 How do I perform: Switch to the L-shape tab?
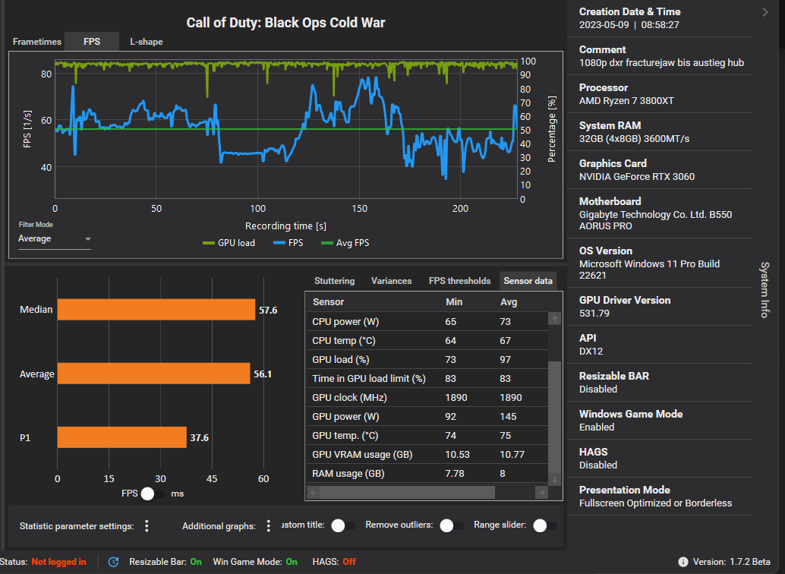click(x=147, y=42)
